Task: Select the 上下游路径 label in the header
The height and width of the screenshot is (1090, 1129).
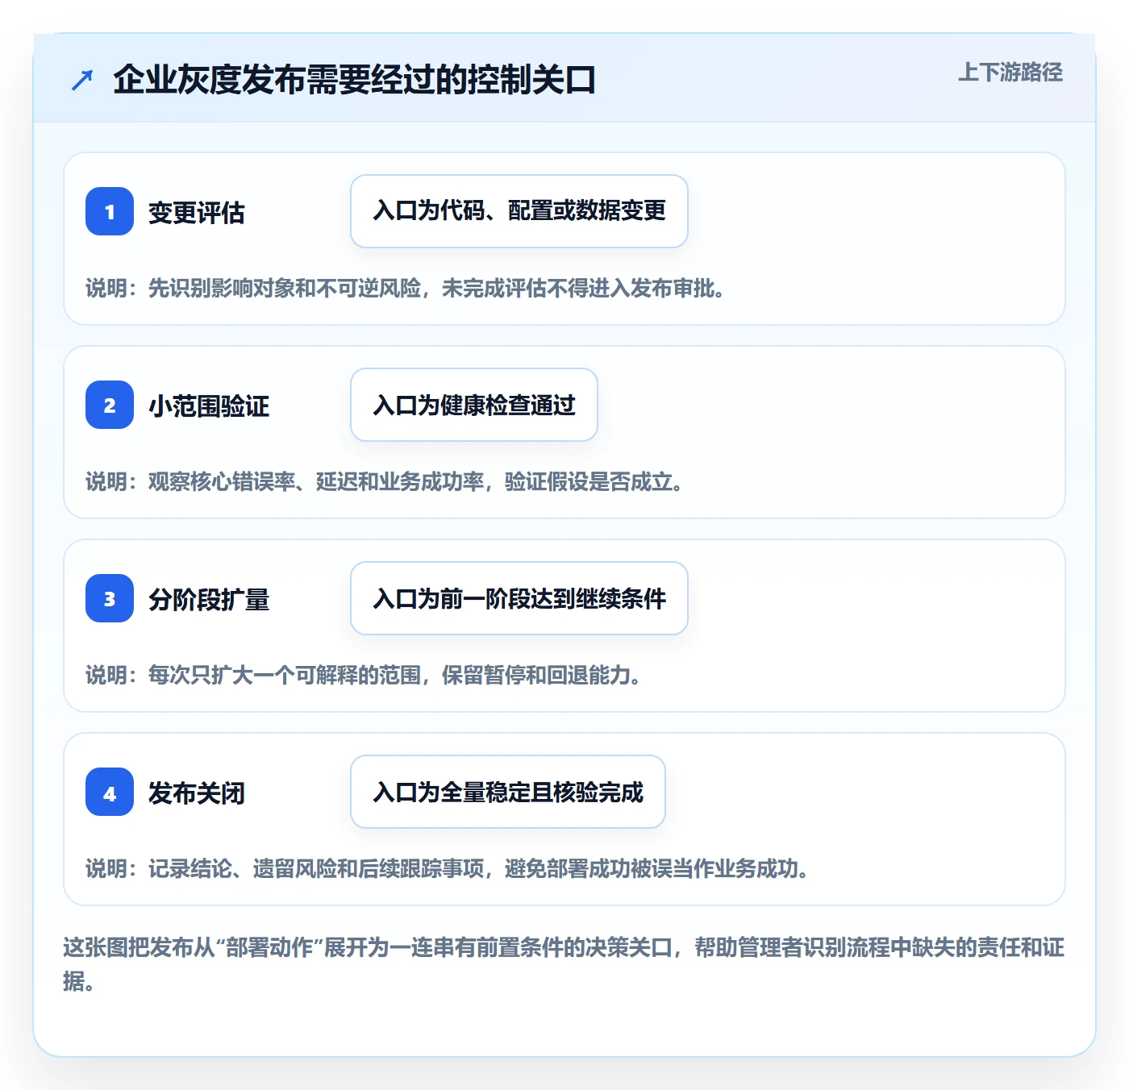Action: tap(1010, 73)
